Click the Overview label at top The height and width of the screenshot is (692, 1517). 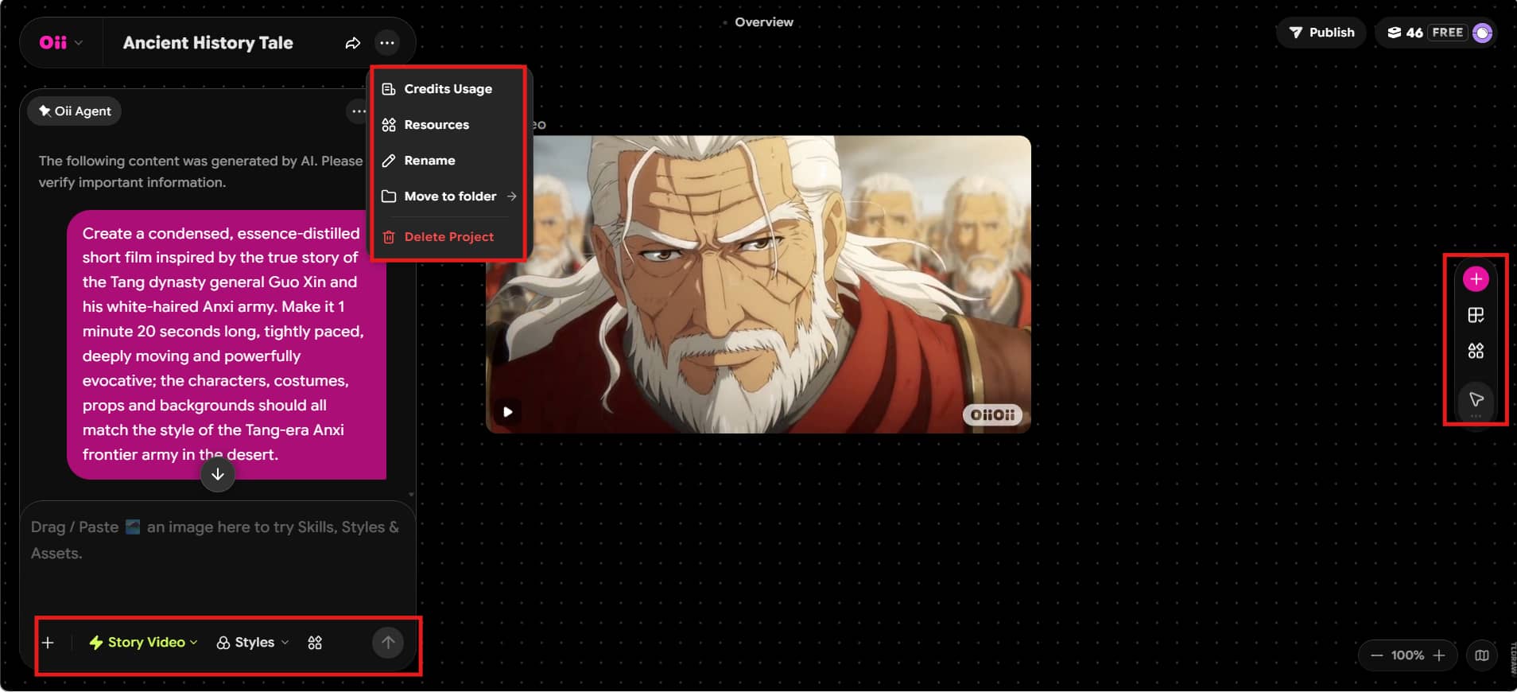pyautogui.click(x=763, y=22)
